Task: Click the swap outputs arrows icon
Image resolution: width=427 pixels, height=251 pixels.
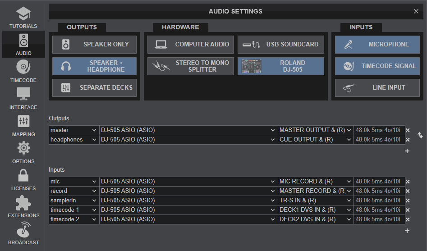Action: click(420, 135)
